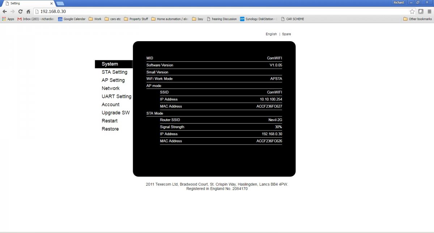Switch the page language to English

[271, 34]
